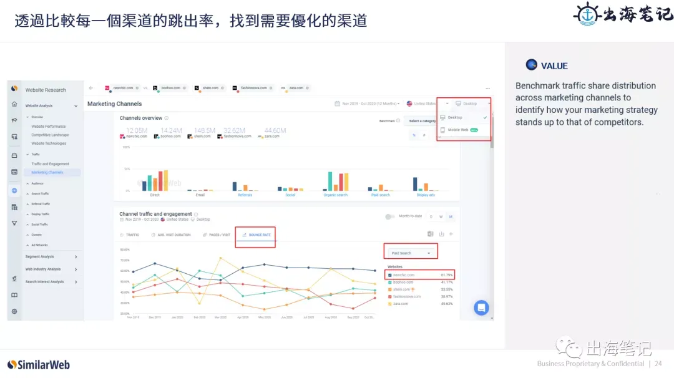Open the megaphone marketing icon in rail
The image size is (674, 378).
[x=14, y=120]
